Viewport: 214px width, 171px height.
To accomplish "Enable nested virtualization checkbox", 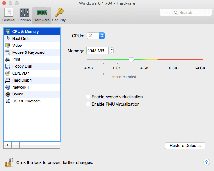I will (88, 97).
